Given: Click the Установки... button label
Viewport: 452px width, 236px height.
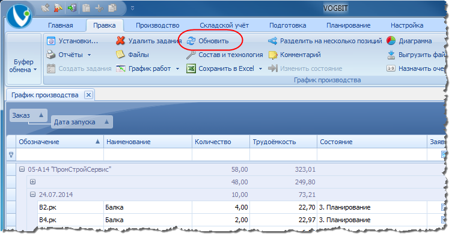Looking at the screenshot, I should pos(78,41).
